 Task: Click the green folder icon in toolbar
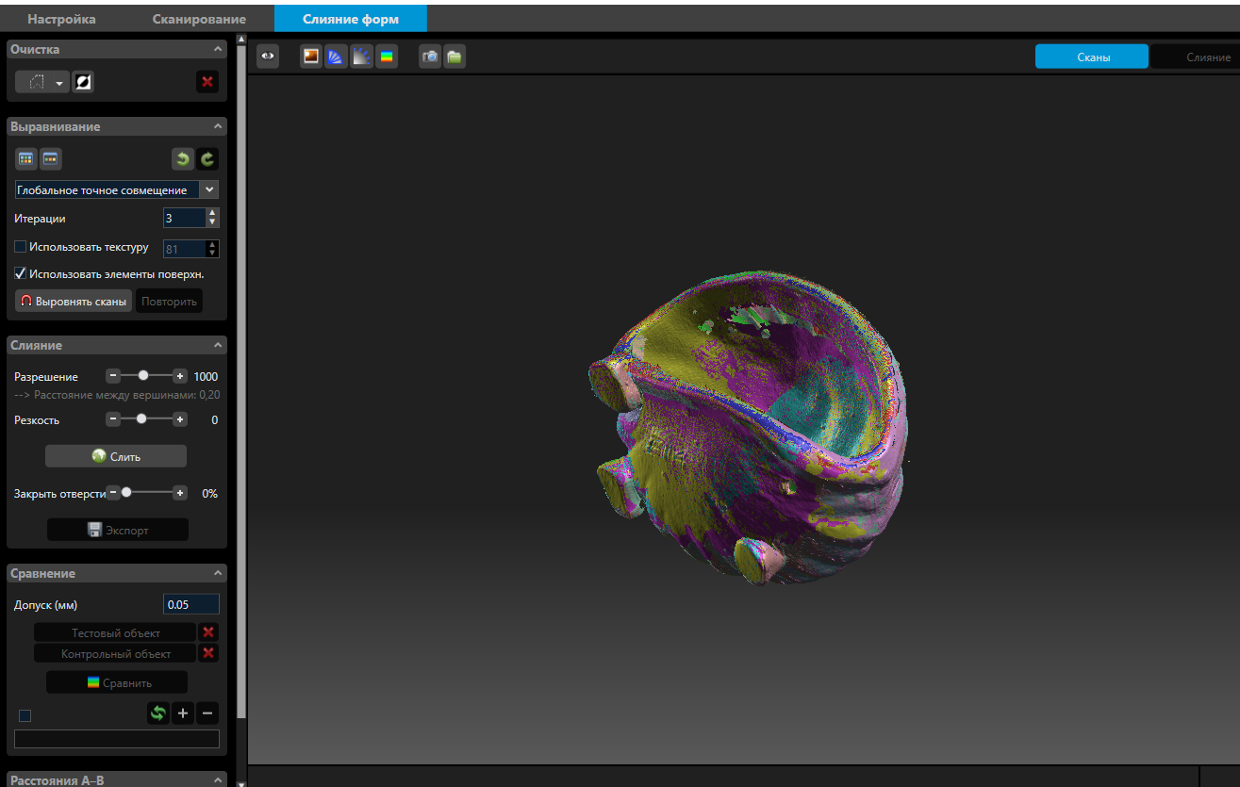[x=455, y=57]
